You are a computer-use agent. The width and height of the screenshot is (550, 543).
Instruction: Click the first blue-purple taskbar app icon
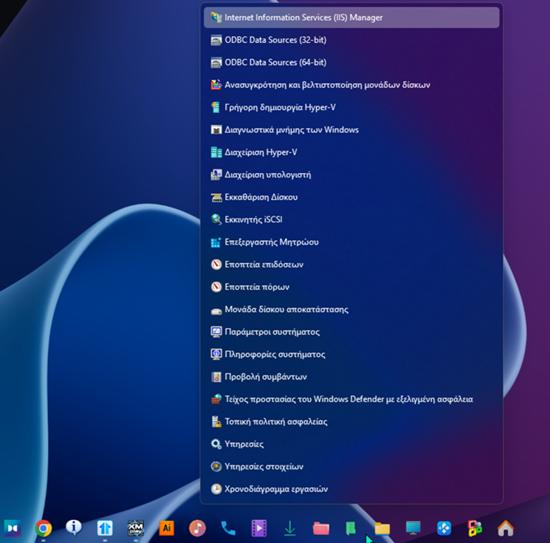pos(13,528)
